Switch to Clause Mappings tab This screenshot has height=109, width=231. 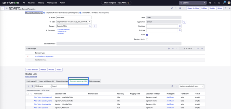pos(62,81)
